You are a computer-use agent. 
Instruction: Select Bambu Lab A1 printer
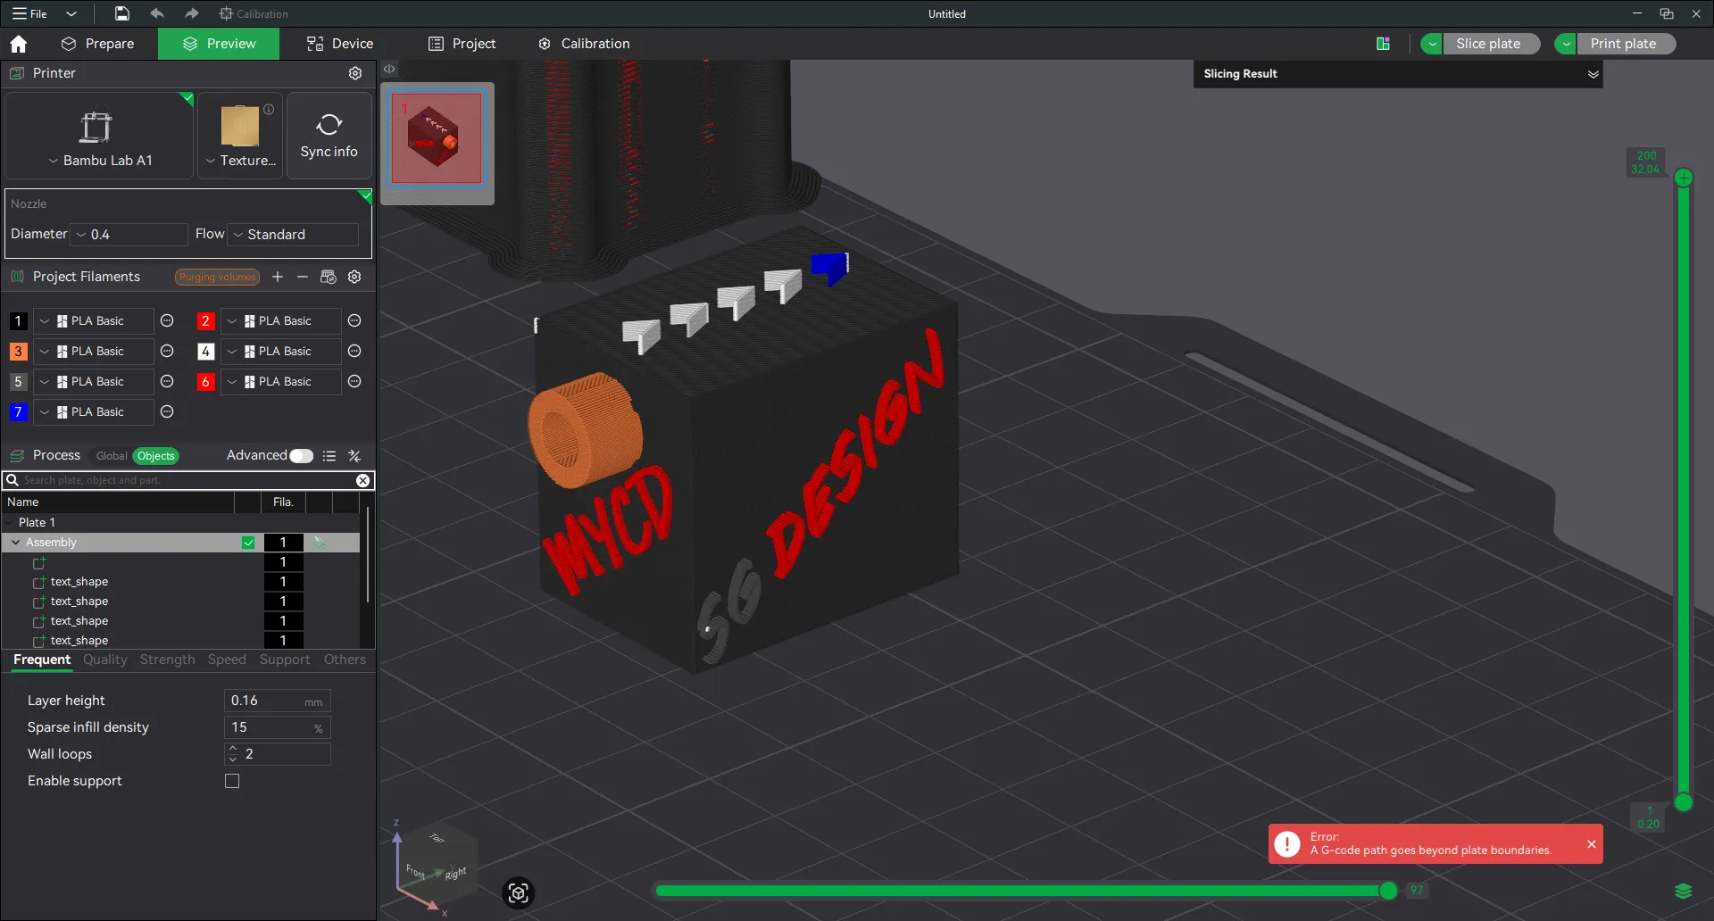coord(99,136)
